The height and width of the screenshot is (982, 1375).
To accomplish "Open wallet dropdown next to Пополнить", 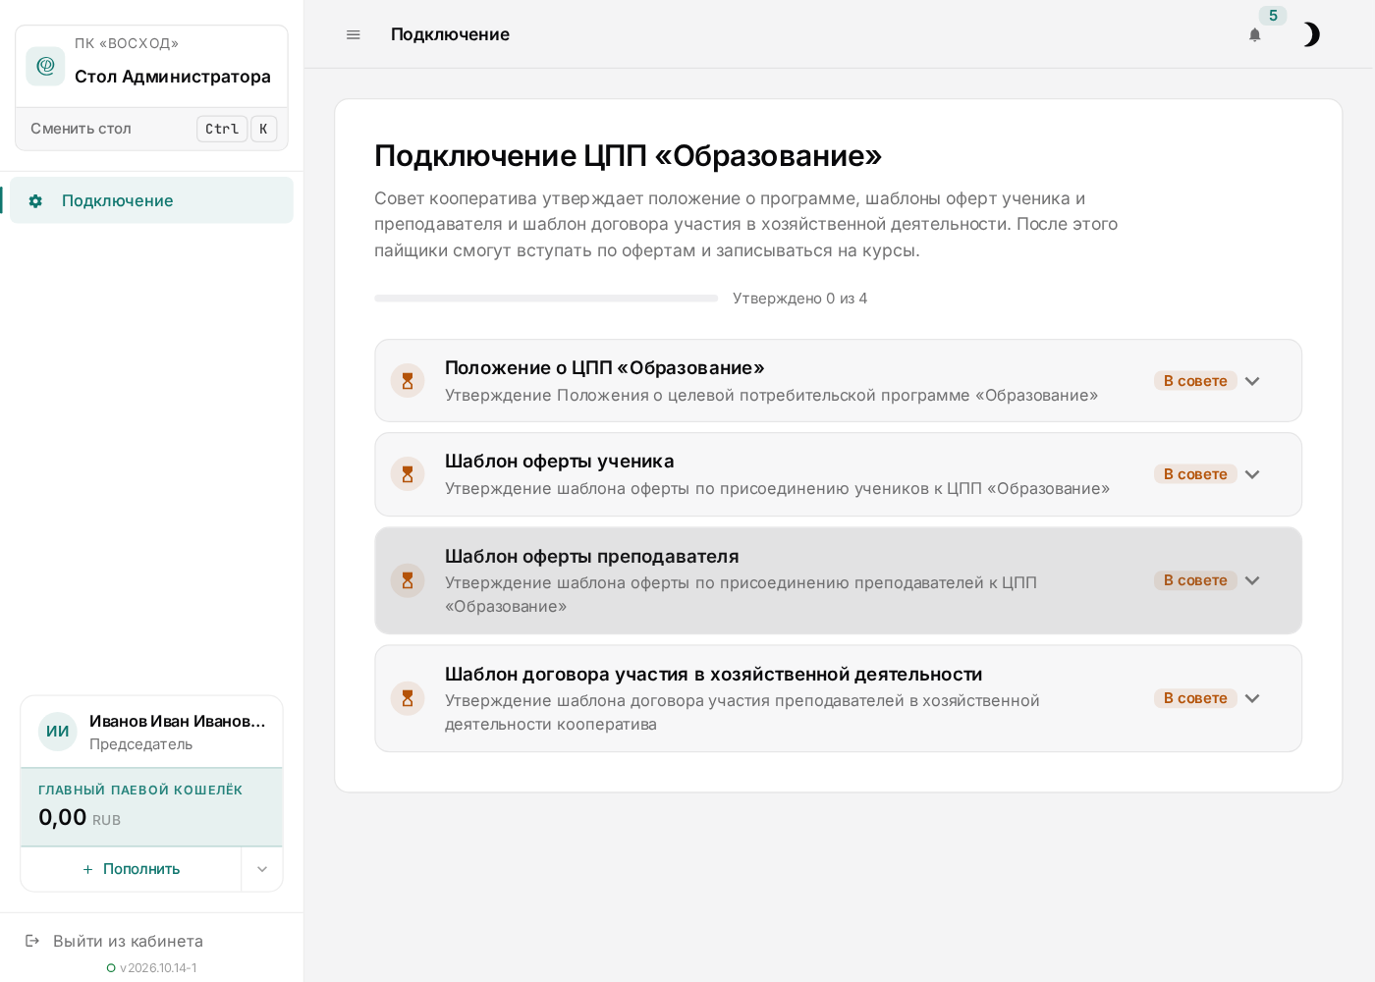I will 262,869.
